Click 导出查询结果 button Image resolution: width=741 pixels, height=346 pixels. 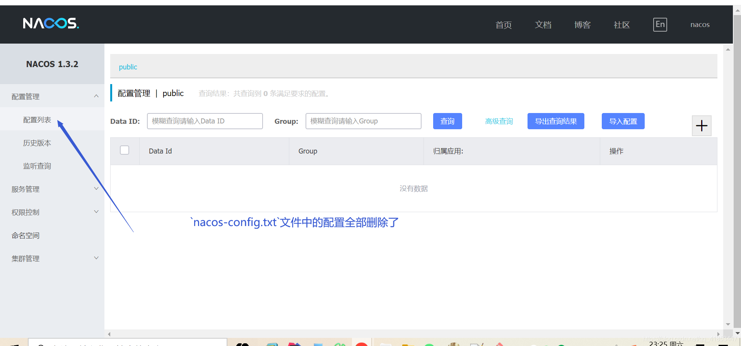(x=556, y=121)
